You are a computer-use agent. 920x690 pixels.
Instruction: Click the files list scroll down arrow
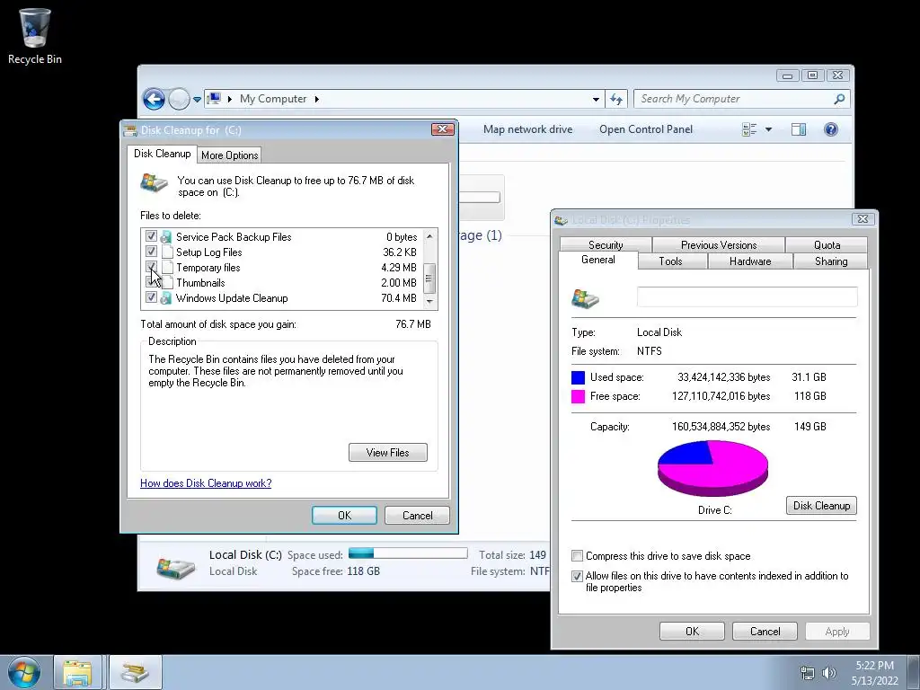tap(429, 302)
